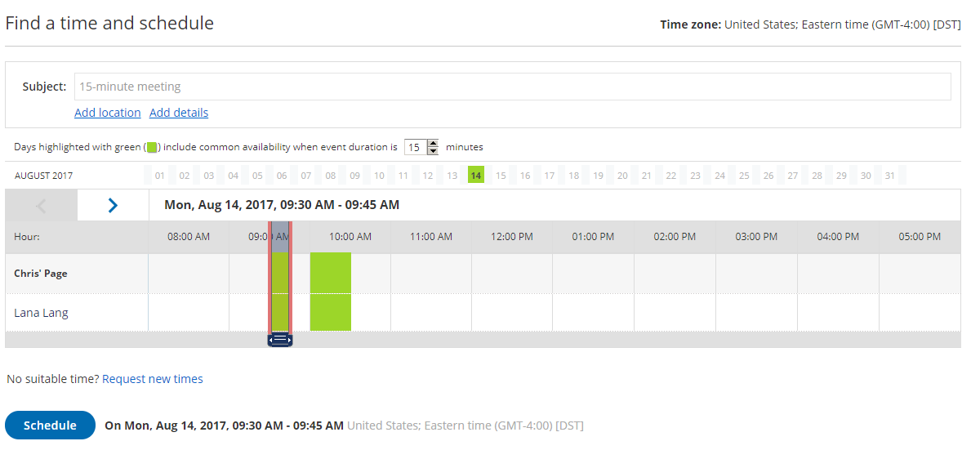Click the Subject text field
The height and width of the screenshot is (459, 971).
[x=513, y=87]
